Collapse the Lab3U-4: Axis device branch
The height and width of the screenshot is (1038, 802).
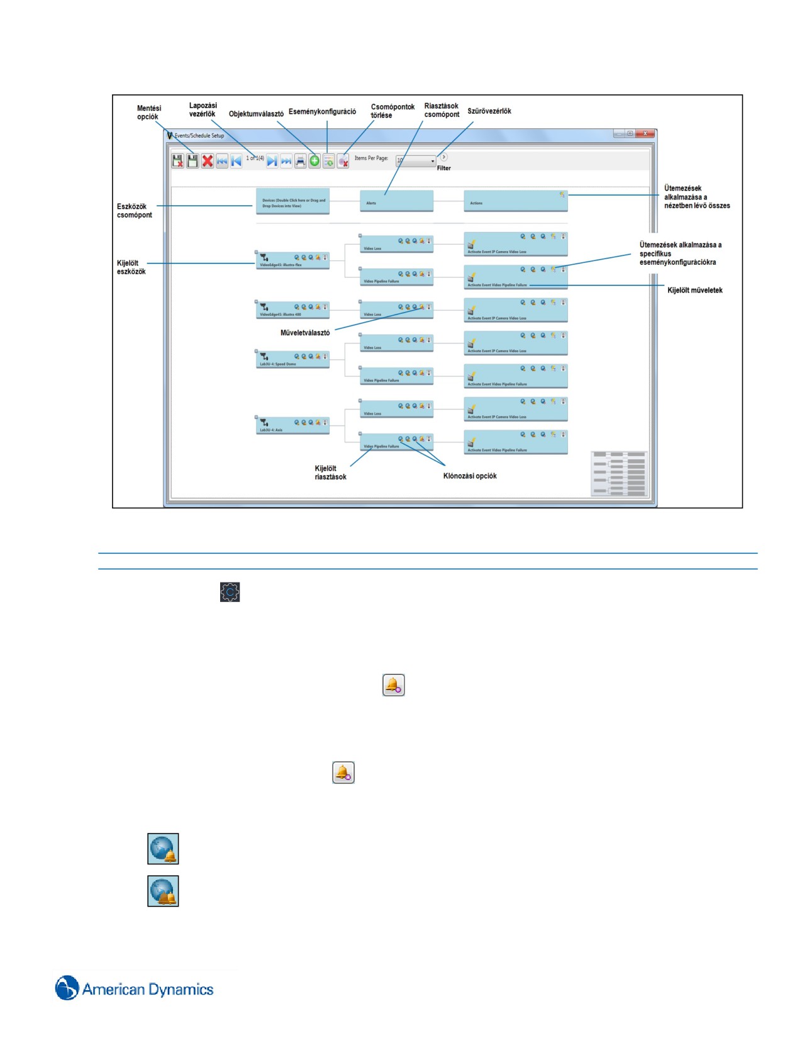(257, 418)
